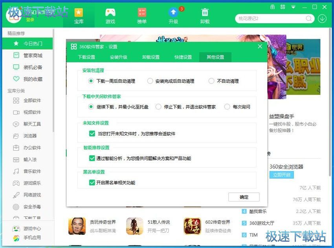Open the 卸载 trash bin icon
The width and height of the screenshot is (334, 248).
click(205, 16)
